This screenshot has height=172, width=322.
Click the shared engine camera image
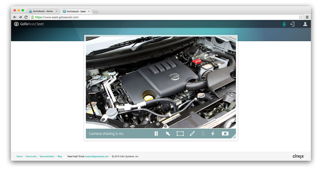(161, 82)
